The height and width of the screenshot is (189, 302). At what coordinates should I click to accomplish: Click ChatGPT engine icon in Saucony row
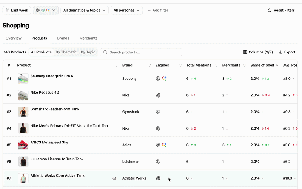(158, 78)
